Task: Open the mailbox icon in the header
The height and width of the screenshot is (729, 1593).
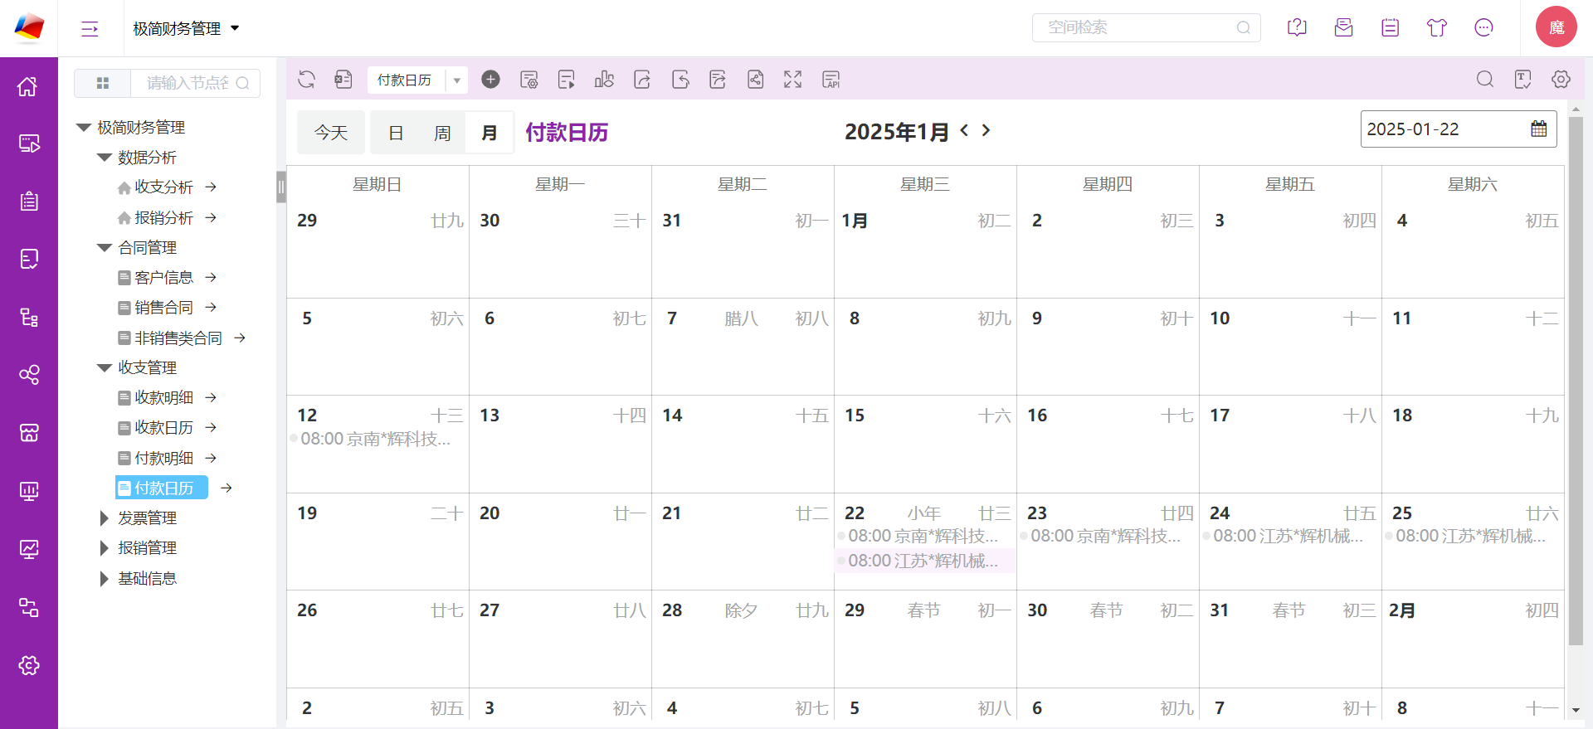Action: (1344, 27)
